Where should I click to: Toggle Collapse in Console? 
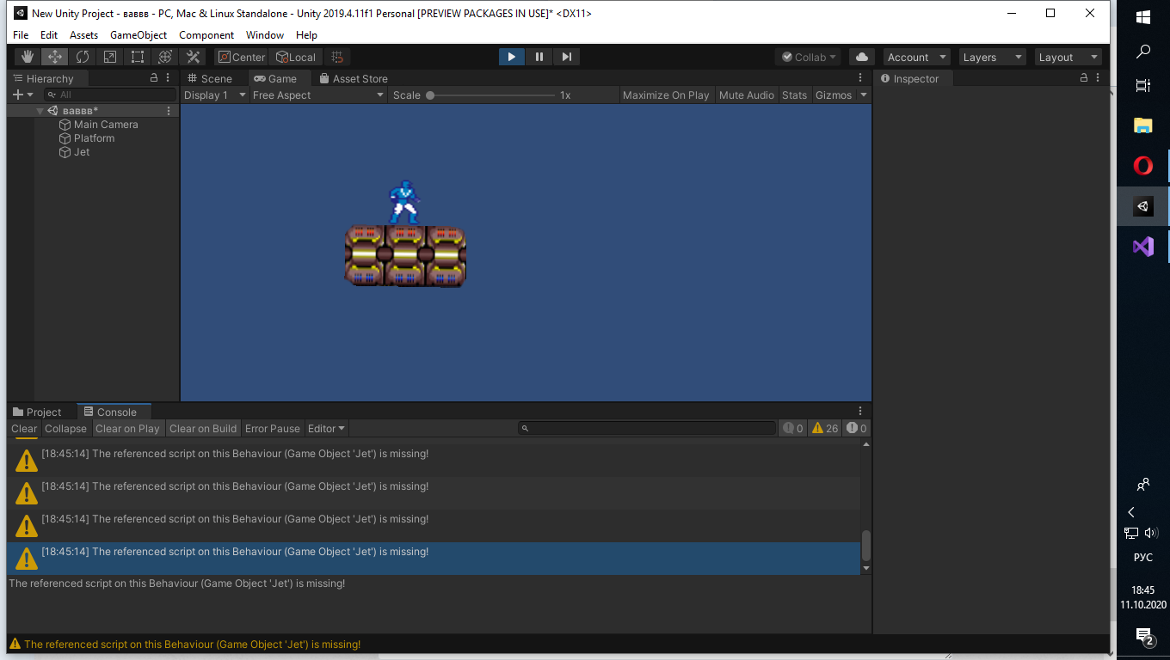pyautogui.click(x=65, y=428)
